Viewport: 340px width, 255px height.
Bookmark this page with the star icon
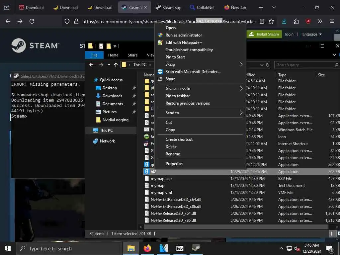(x=271, y=21)
